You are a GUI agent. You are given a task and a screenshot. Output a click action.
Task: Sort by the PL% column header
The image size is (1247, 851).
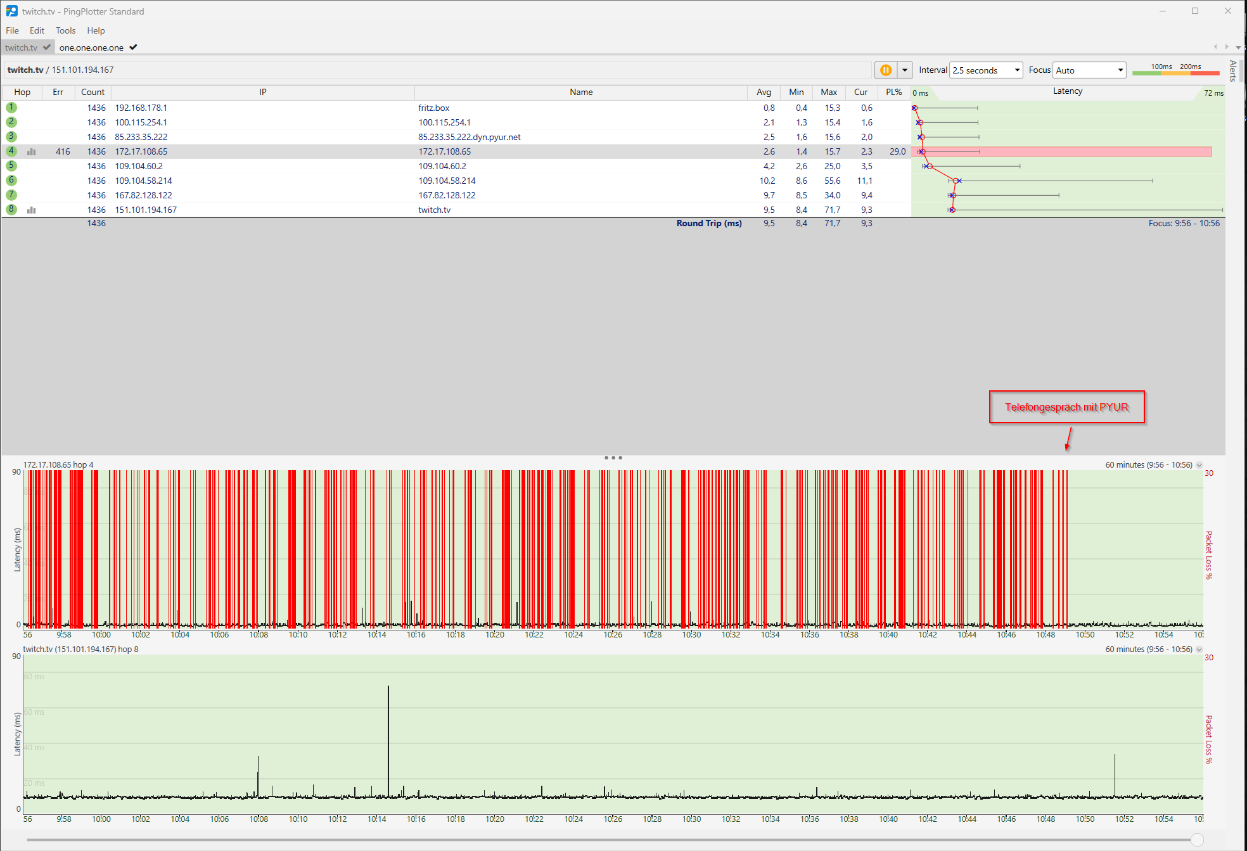[x=893, y=93]
